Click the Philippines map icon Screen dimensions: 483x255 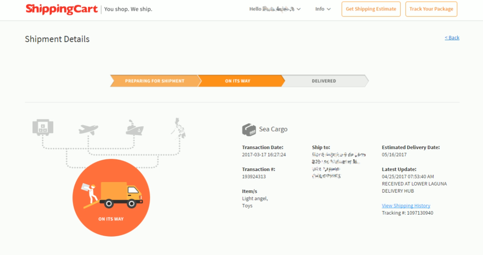178,128
